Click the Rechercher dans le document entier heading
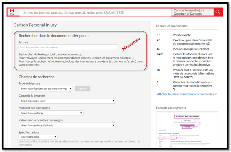The width and height of the screenshot is (231, 152). point(54,36)
